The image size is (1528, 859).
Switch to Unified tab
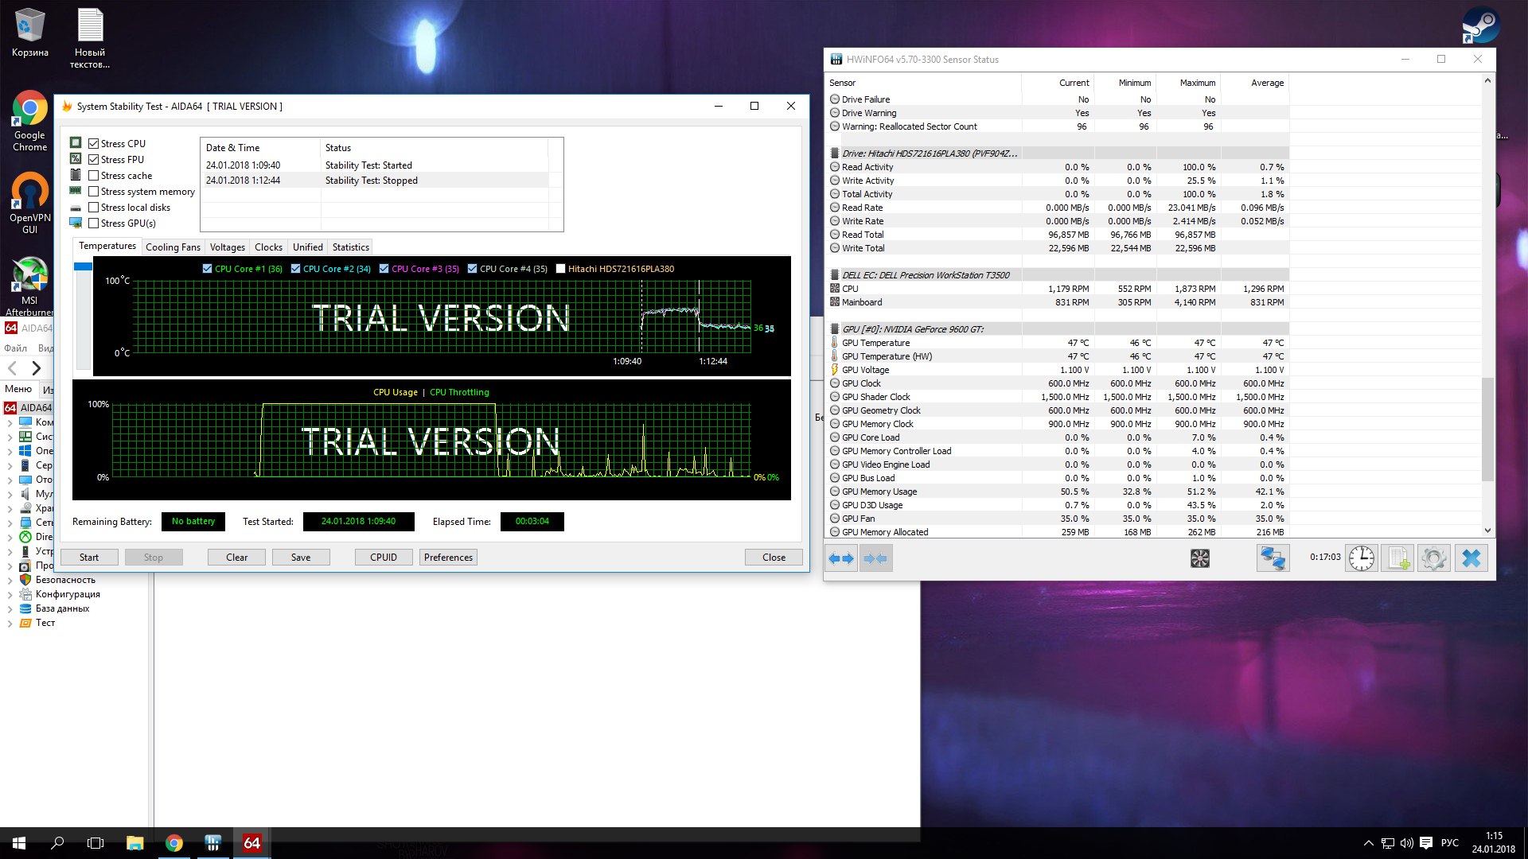[x=307, y=247]
